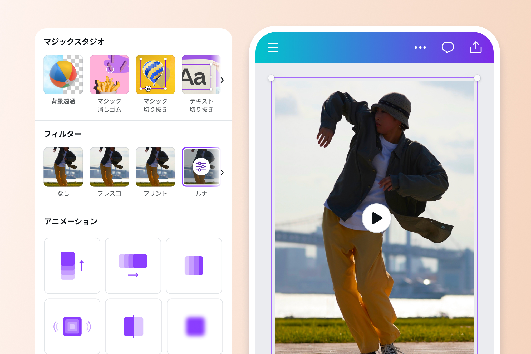Click the マジックスタジオ section heading
Image resolution: width=531 pixels, height=354 pixels.
74,42
